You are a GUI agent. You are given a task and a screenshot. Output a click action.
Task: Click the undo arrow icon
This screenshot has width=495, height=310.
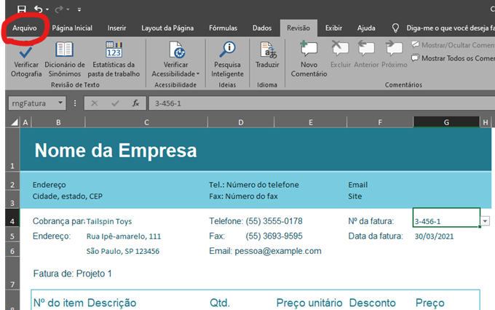tap(38, 9)
